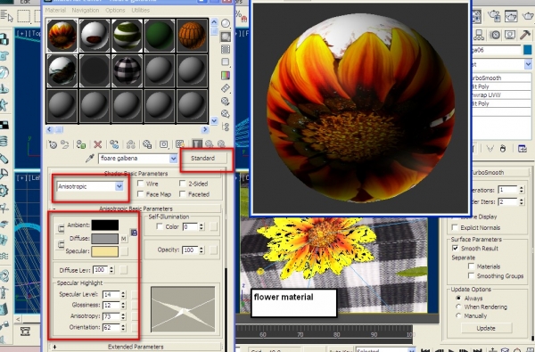Viewport: 535px width, 352px height.
Task: Open Material/Map Navigator icon
Action: point(226,127)
